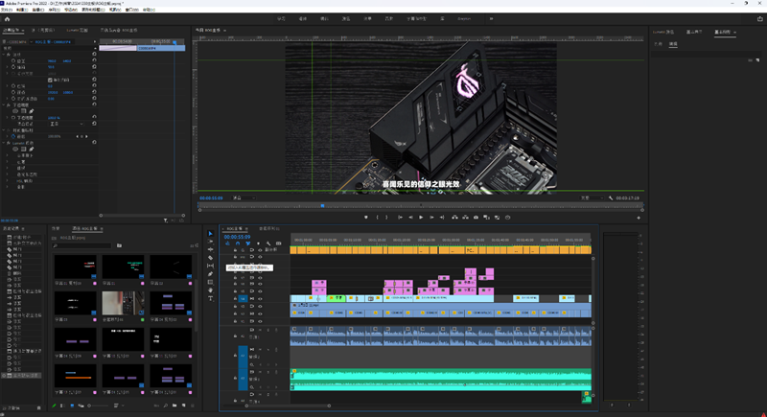Viewport: 767px width, 417px height.
Task: Select the Type tool
Action: [211, 299]
